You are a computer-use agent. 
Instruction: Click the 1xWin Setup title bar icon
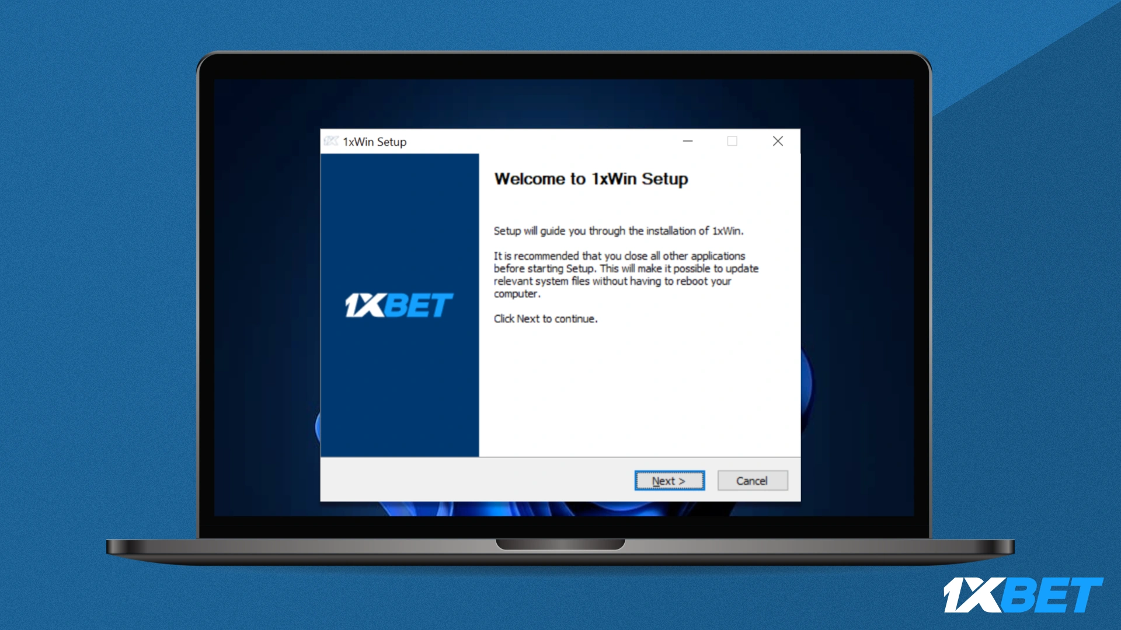331,142
